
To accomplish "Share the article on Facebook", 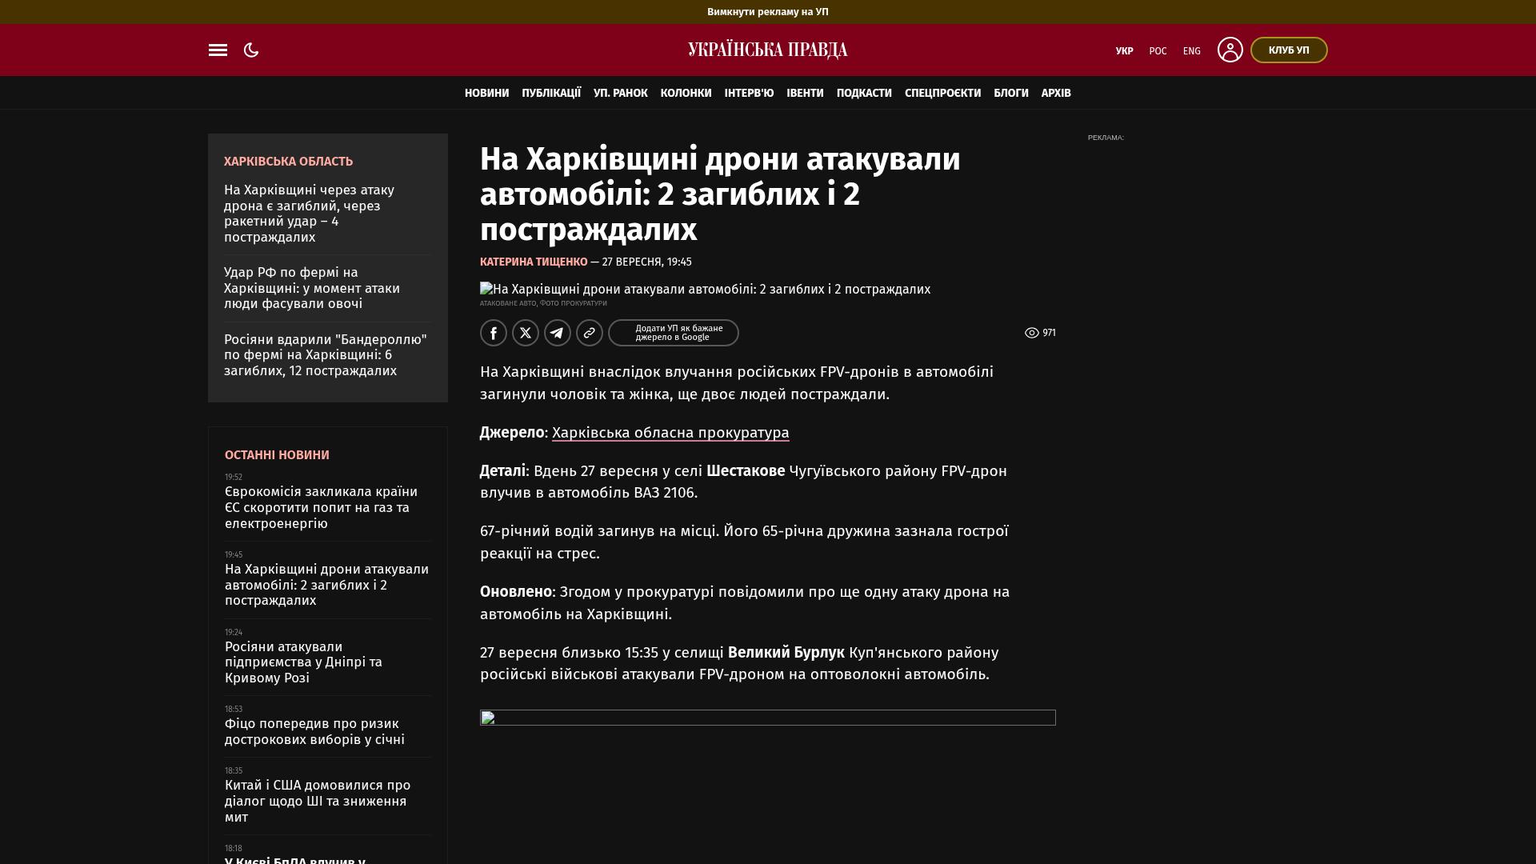I will (x=494, y=333).
